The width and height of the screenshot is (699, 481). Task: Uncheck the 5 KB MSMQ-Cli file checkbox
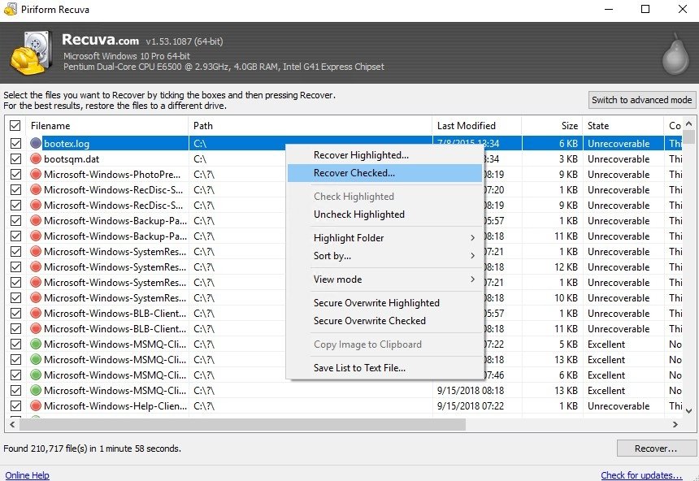15,344
